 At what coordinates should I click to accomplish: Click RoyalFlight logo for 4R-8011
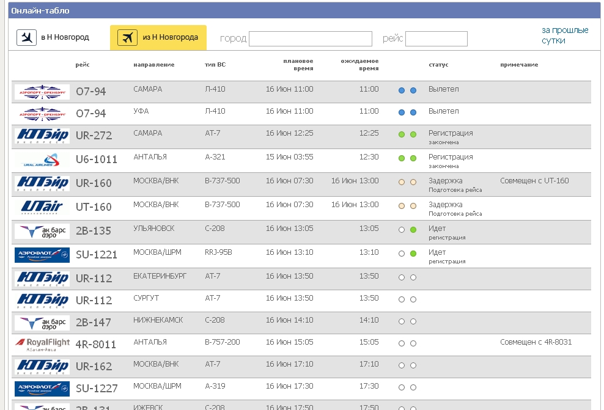(42, 345)
